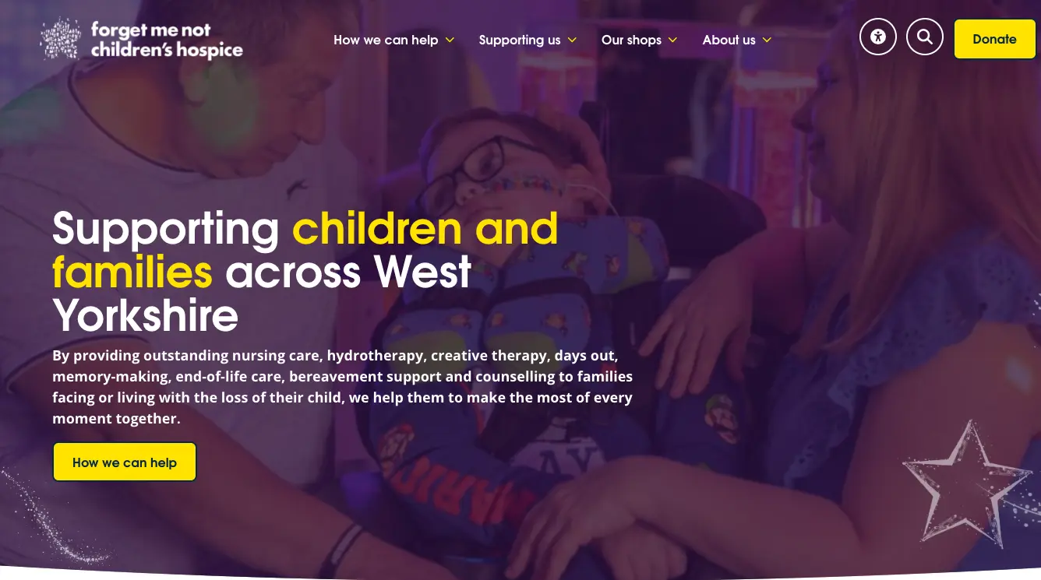Expand the chevron beside Supporting us
Image resolution: width=1041 pixels, height=580 pixels.
pos(572,40)
